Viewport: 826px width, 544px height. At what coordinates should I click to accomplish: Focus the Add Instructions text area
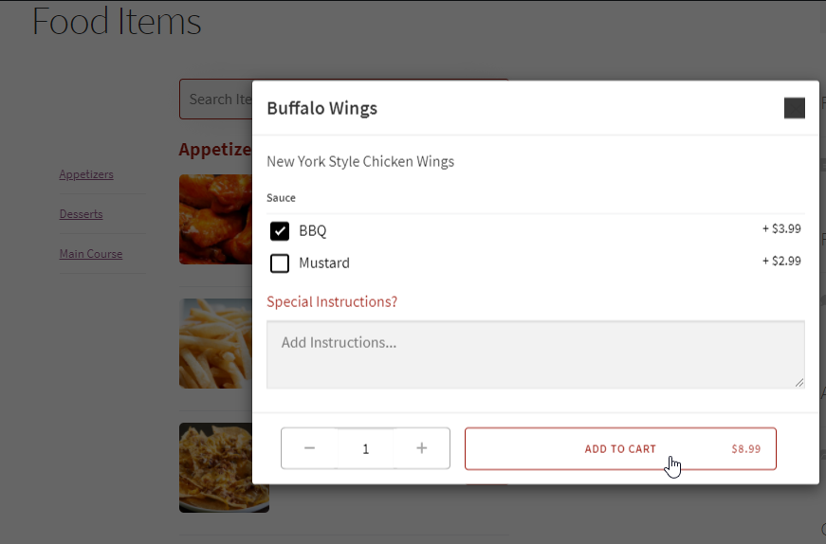pos(536,354)
